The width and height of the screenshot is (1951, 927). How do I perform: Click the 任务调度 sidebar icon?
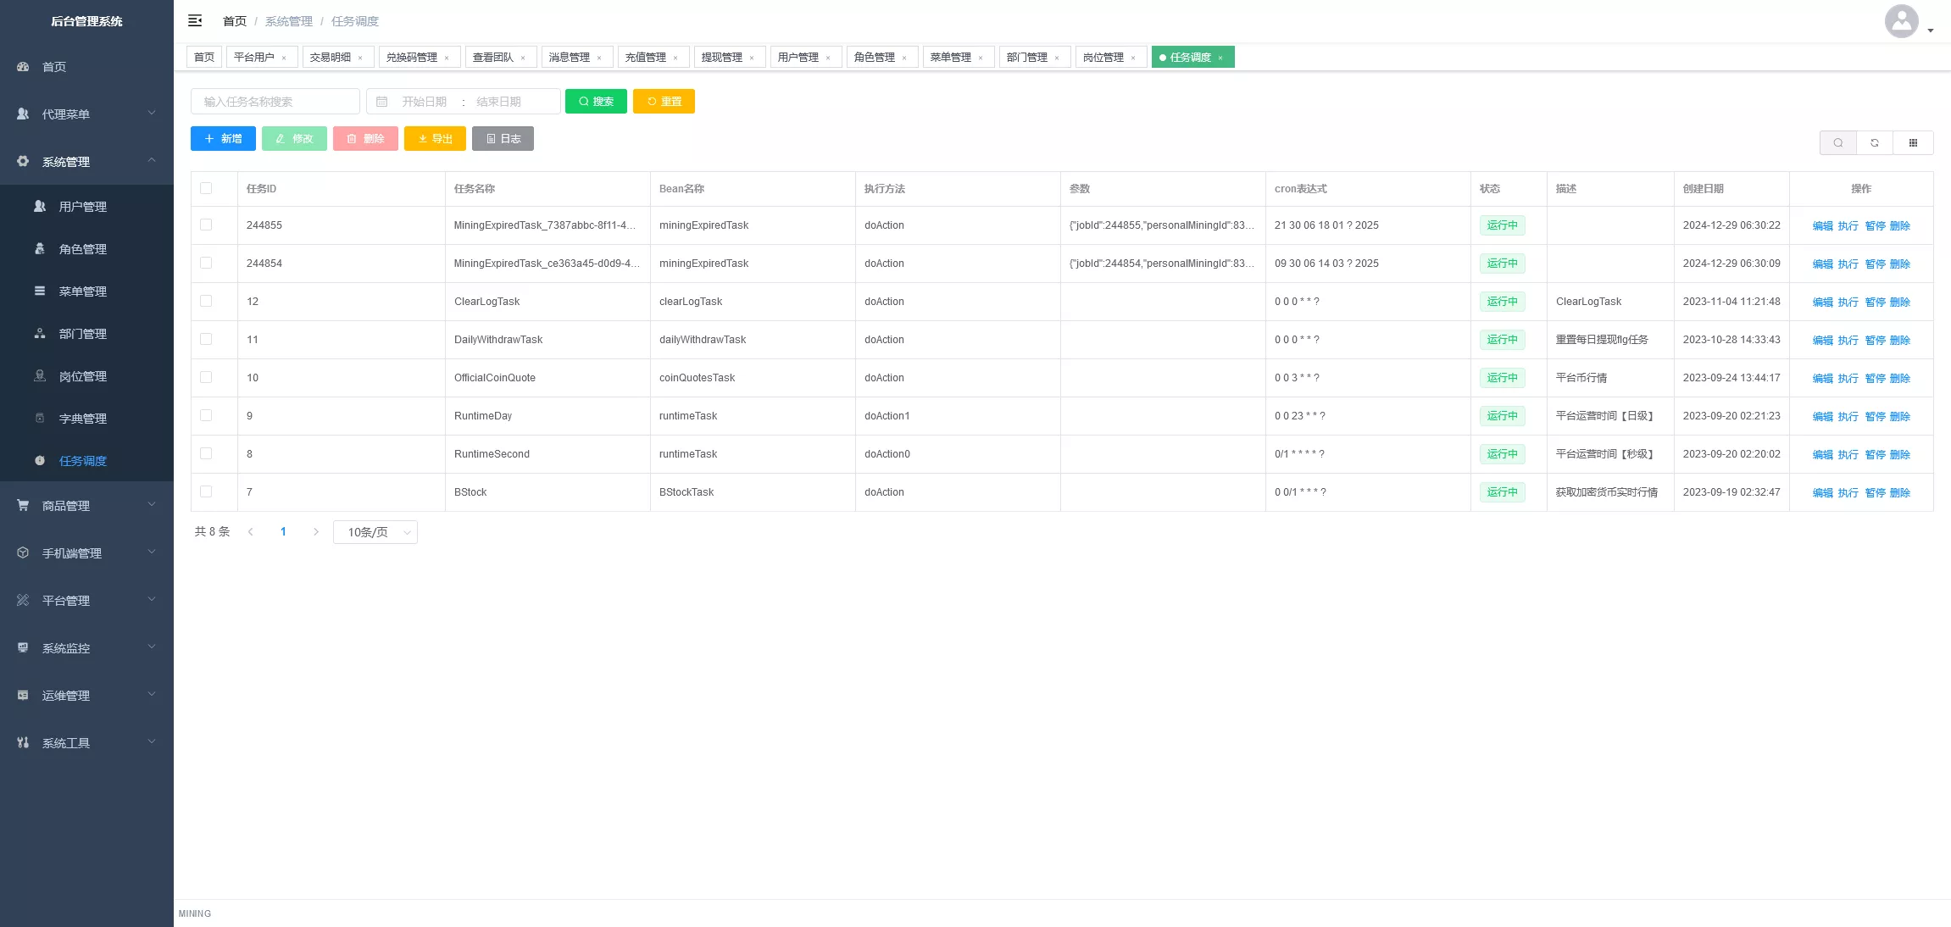(x=40, y=460)
